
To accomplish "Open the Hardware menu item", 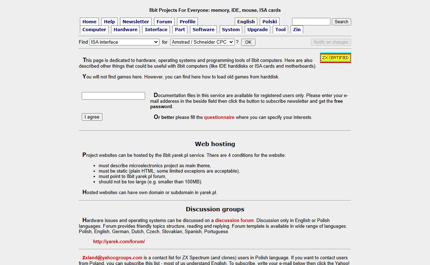I will click(125, 30).
